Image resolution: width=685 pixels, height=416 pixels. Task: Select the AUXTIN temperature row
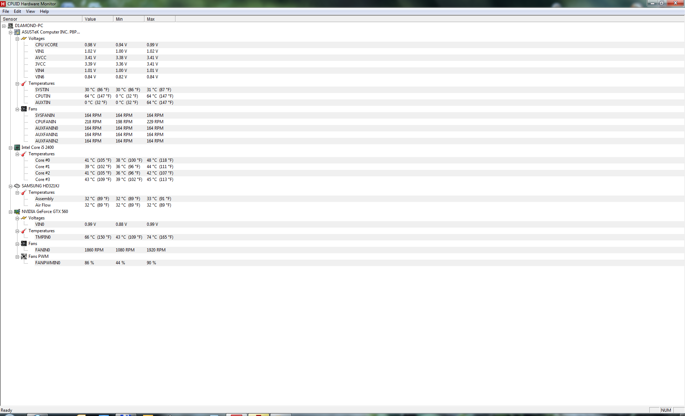click(x=360, y=103)
